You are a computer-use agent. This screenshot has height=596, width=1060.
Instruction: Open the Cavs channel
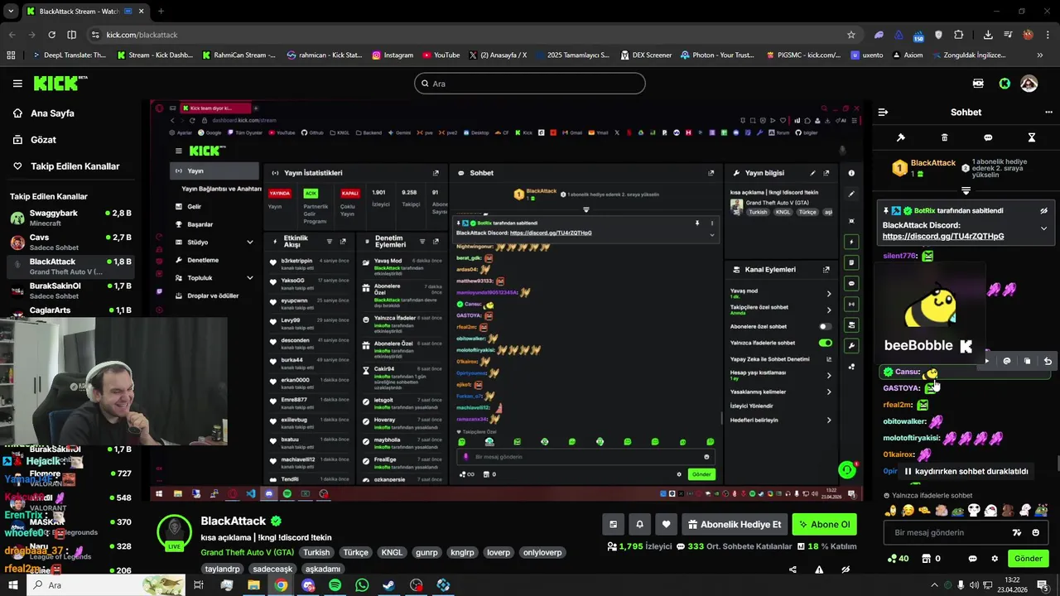[71, 242]
